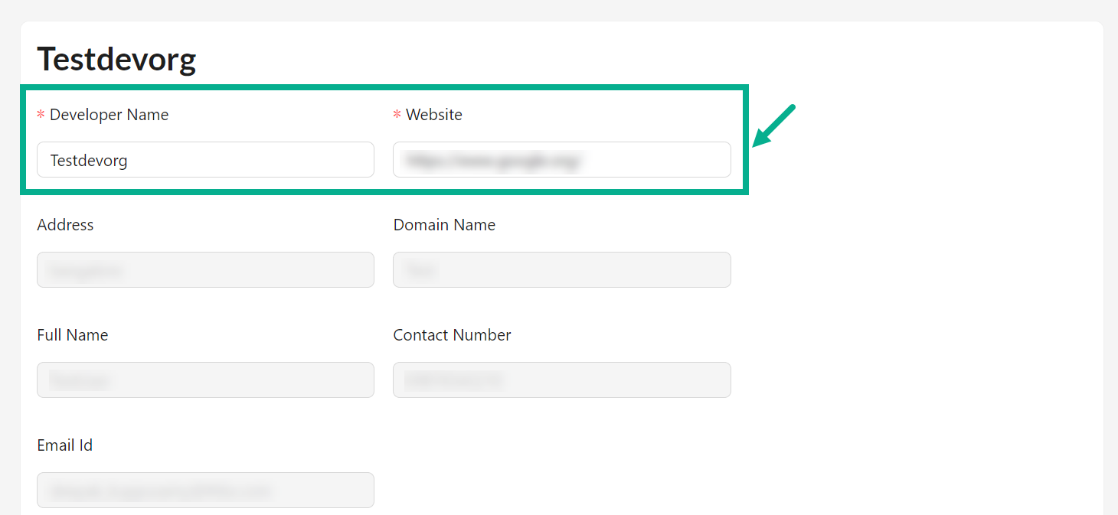
Task: Click the Full Name input box
Action: pyautogui.click(x=205, y=380)
